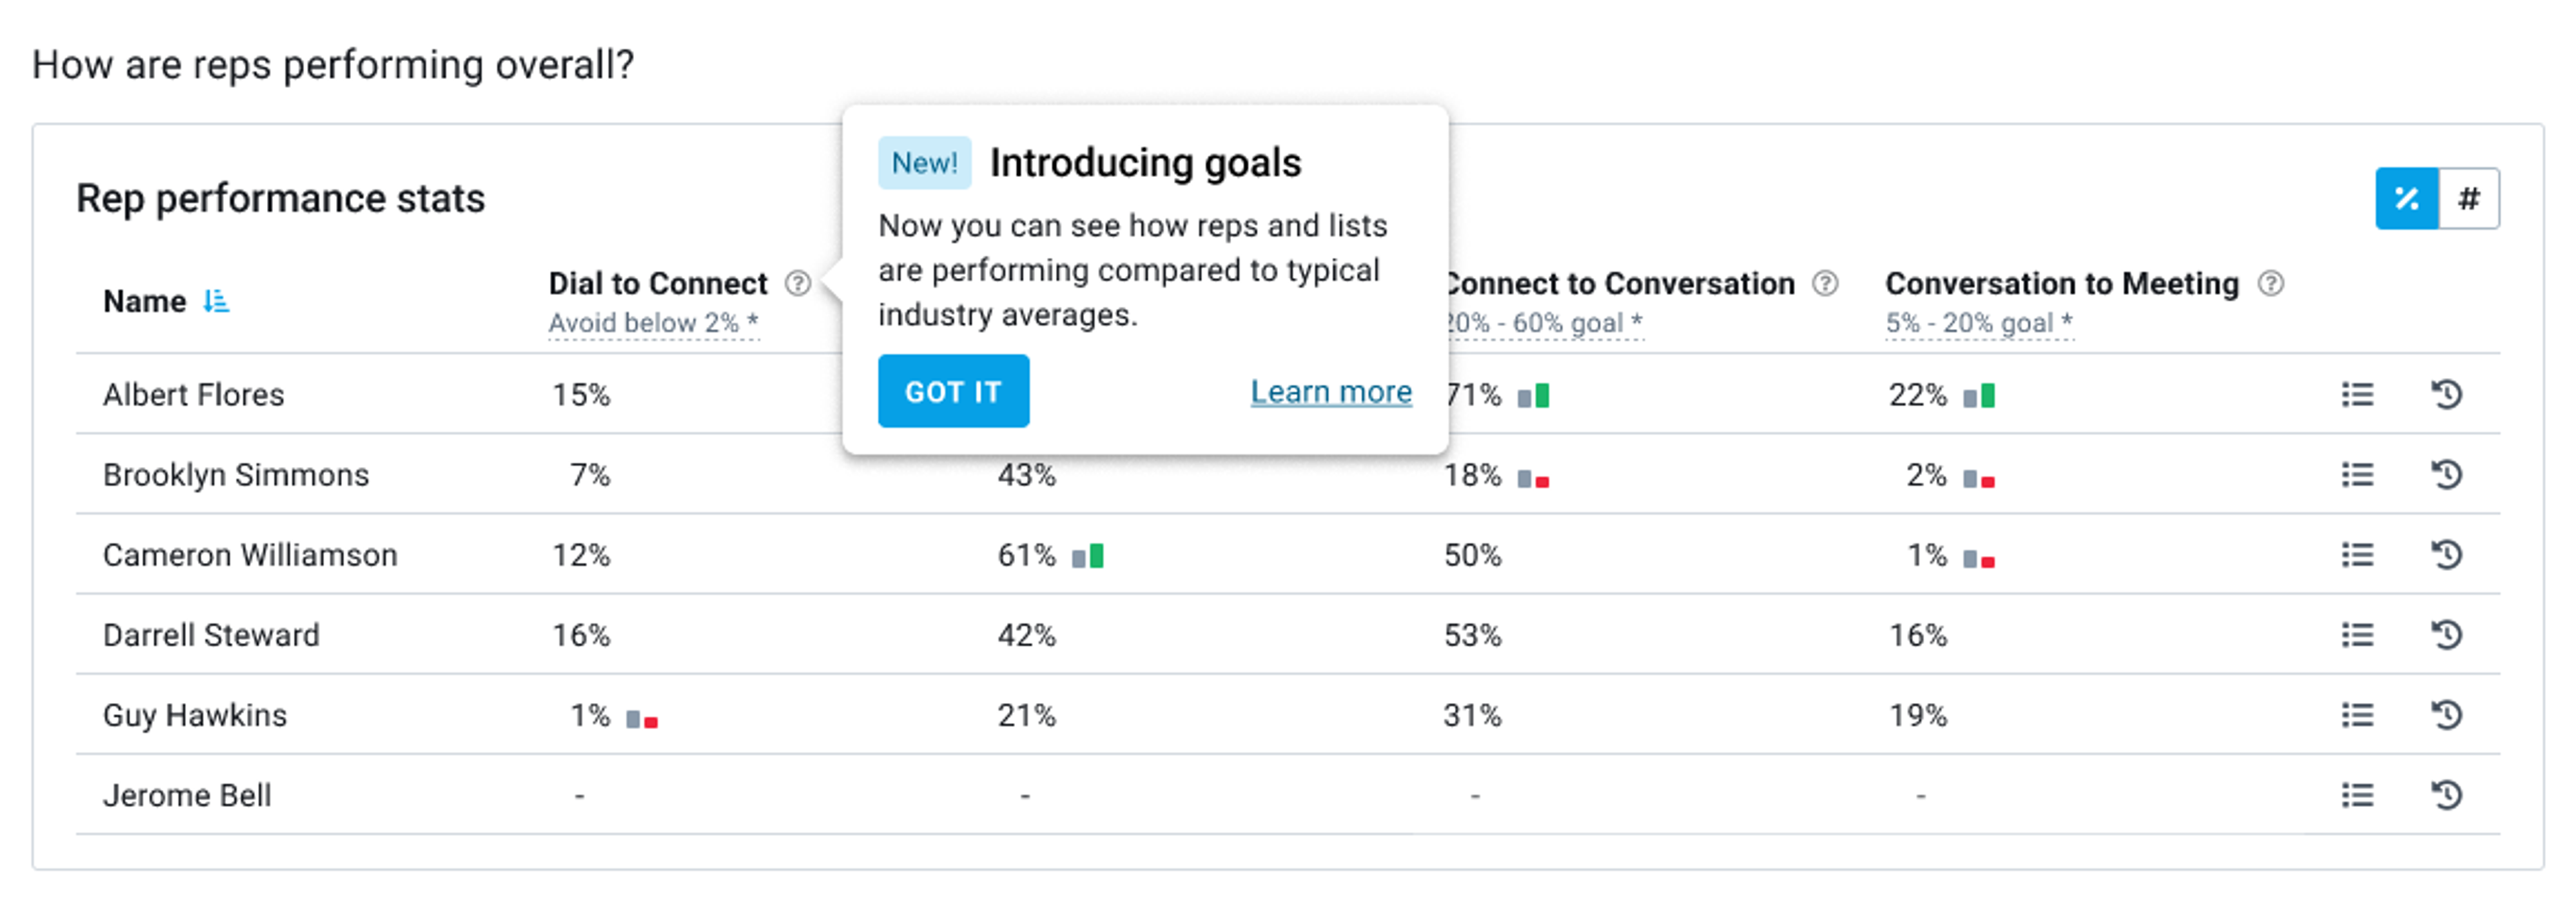Open the Connect to Conversation help icon
The width and height of the screenshot is (2576, 906).
pos(1825,283)
